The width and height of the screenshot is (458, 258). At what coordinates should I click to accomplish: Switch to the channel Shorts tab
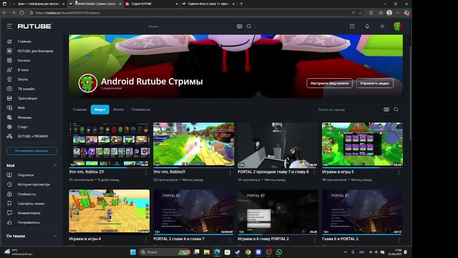tap(118, 110)
